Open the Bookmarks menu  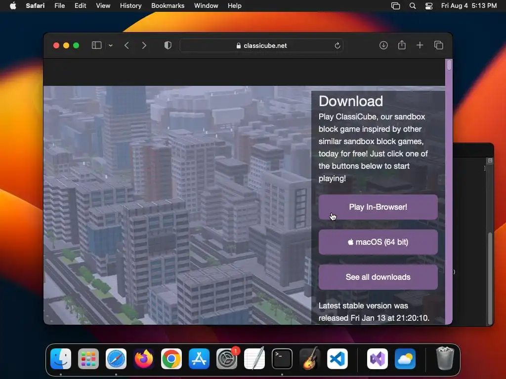point(168,6)
